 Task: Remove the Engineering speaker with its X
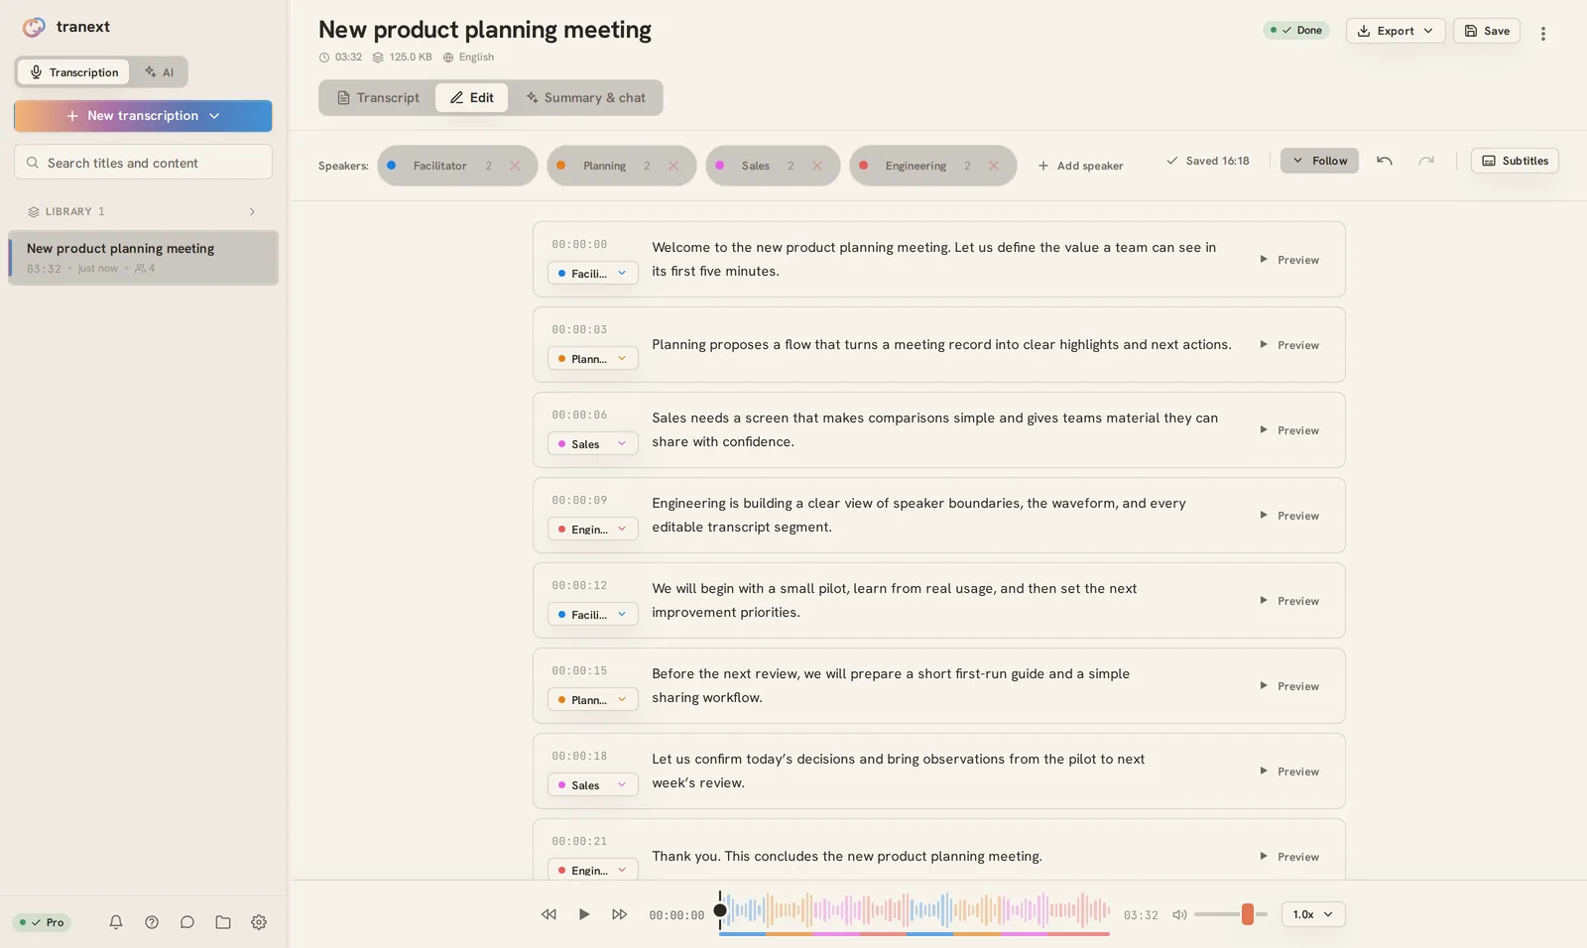pyautogui.click(x=994, y=166)
